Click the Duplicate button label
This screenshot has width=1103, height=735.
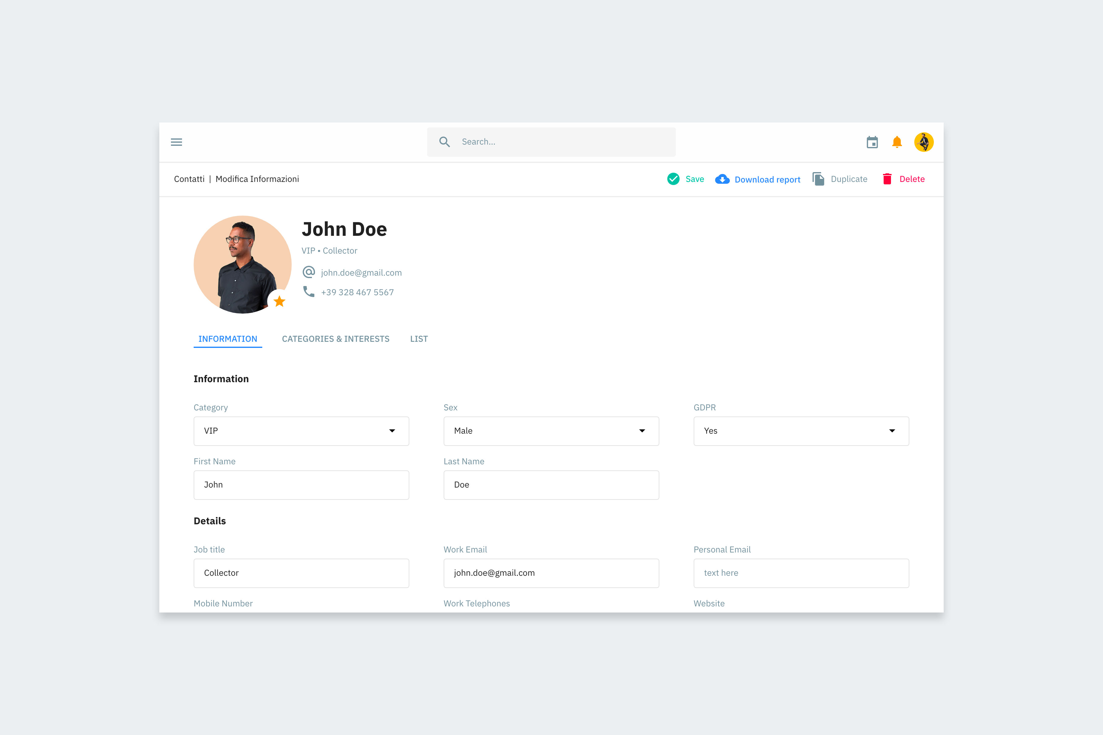click(849, 179)
